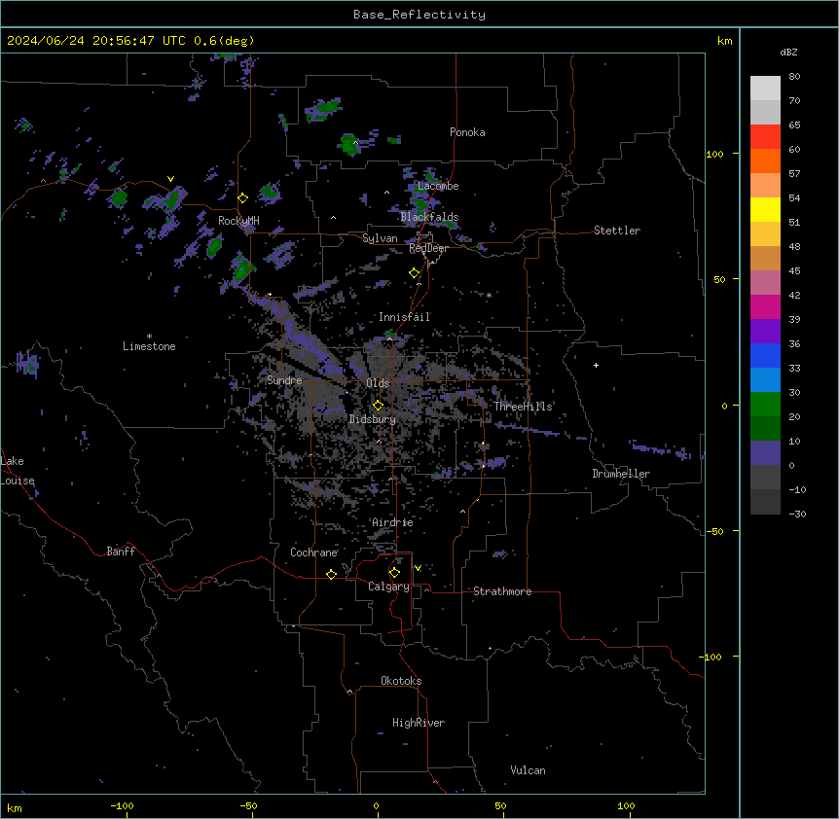Select the magenta 42-39 dBZ legend swatch
Screen dimensions: 839x819
pos(765,306)
